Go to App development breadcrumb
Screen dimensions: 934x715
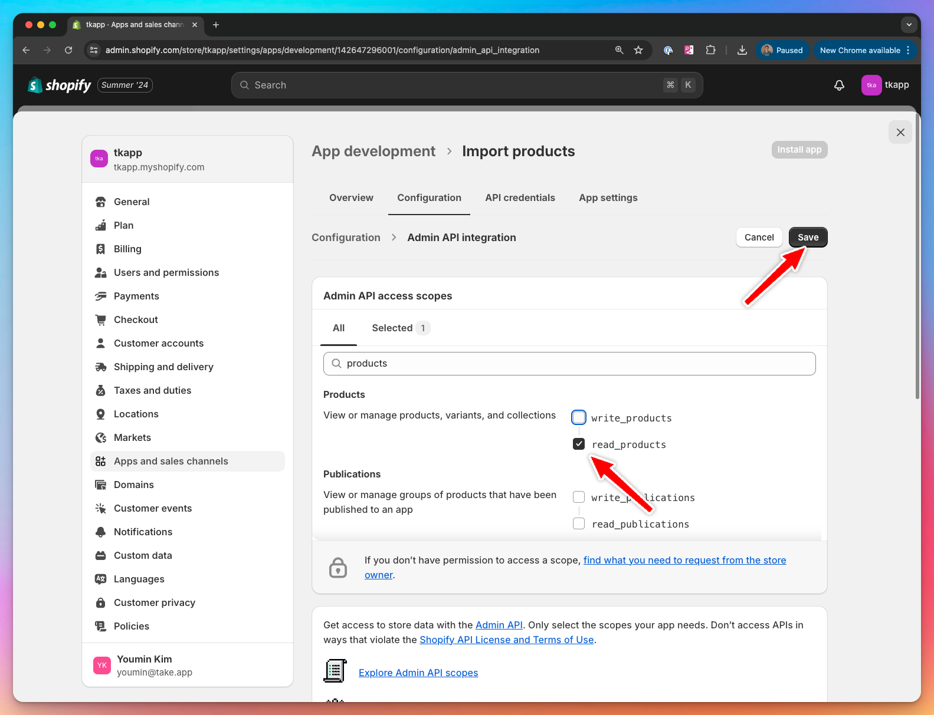pyautogui.click(x=373, y=151)
